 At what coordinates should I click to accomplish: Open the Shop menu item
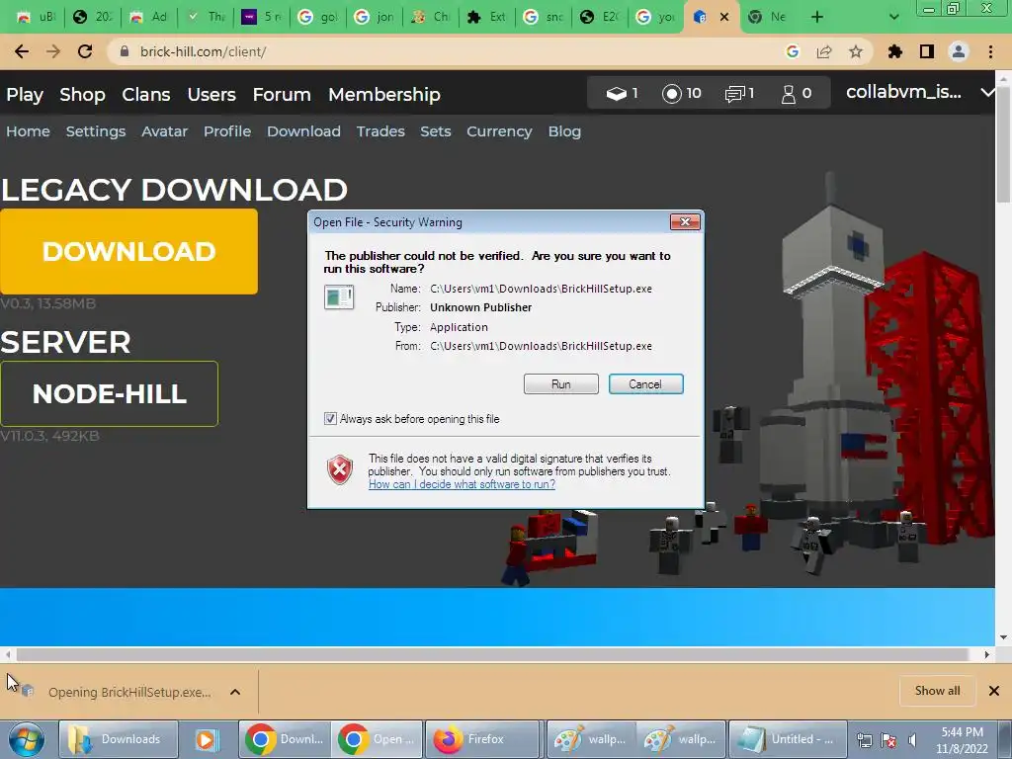(82, 94)
